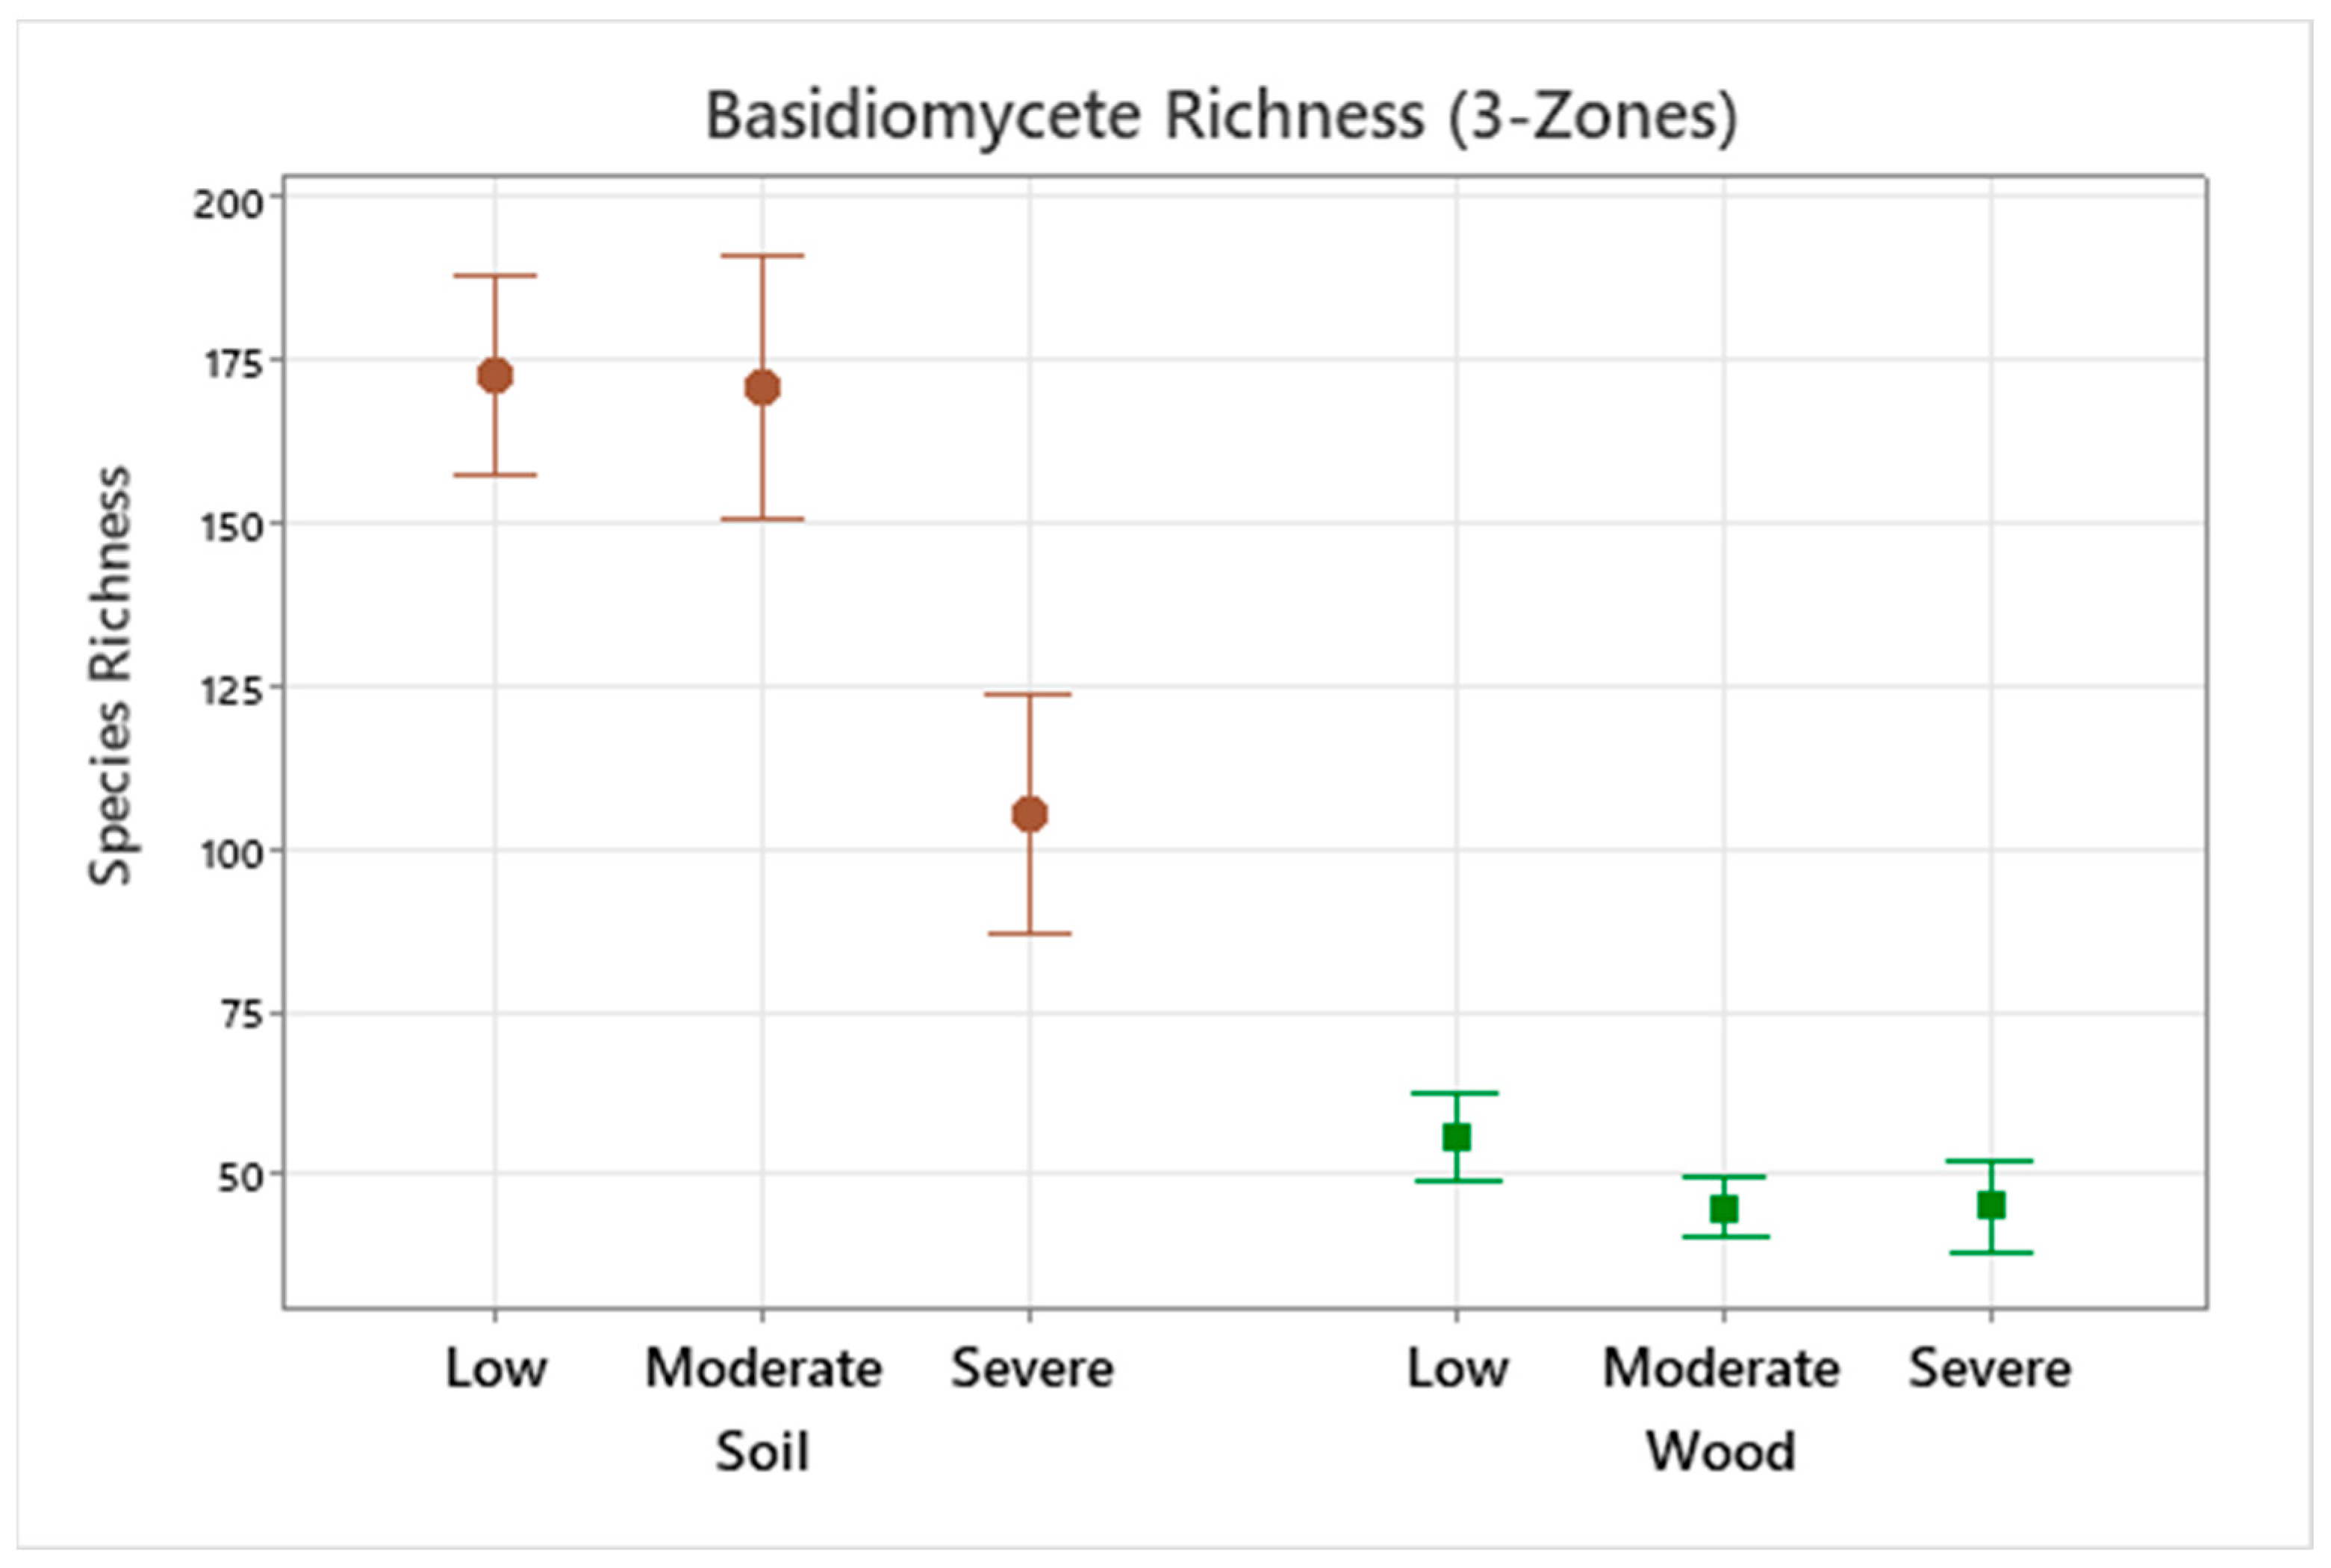Click the Wood Severe green square marker
The image size is (2331, 1568).
pos(1991,1205)
